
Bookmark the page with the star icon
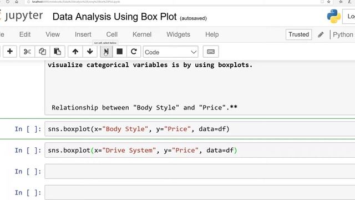point(329,2)
